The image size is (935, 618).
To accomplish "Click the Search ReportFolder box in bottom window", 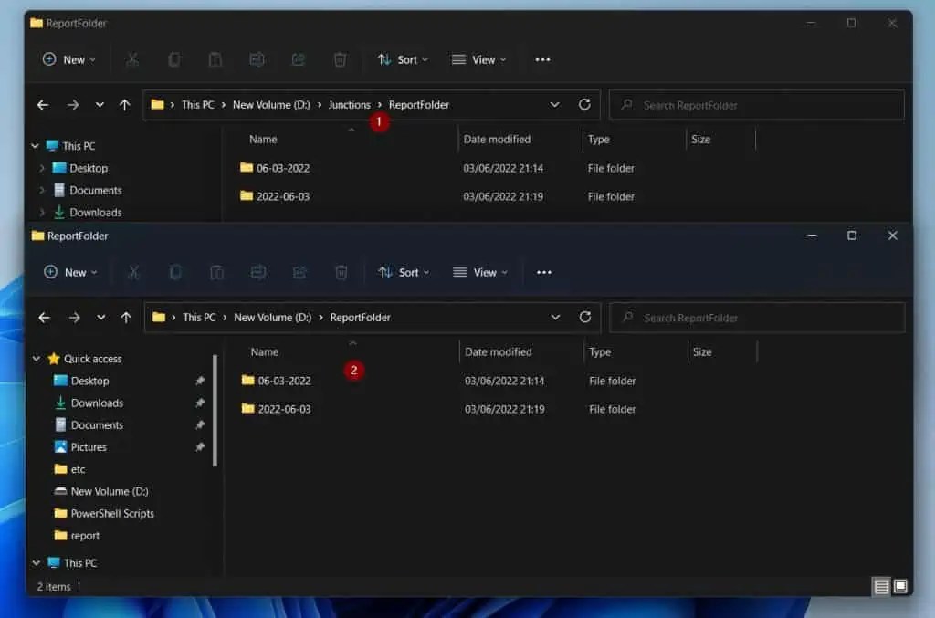I will pos(756,317).
